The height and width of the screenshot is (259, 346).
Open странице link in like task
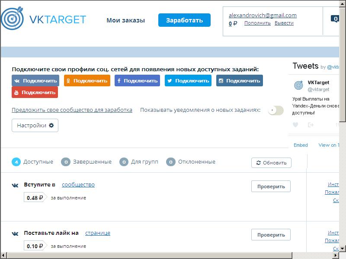pyautogui.click(x=98, y=233)
